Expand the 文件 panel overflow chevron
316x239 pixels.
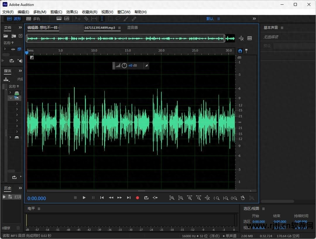pos(20,27)
